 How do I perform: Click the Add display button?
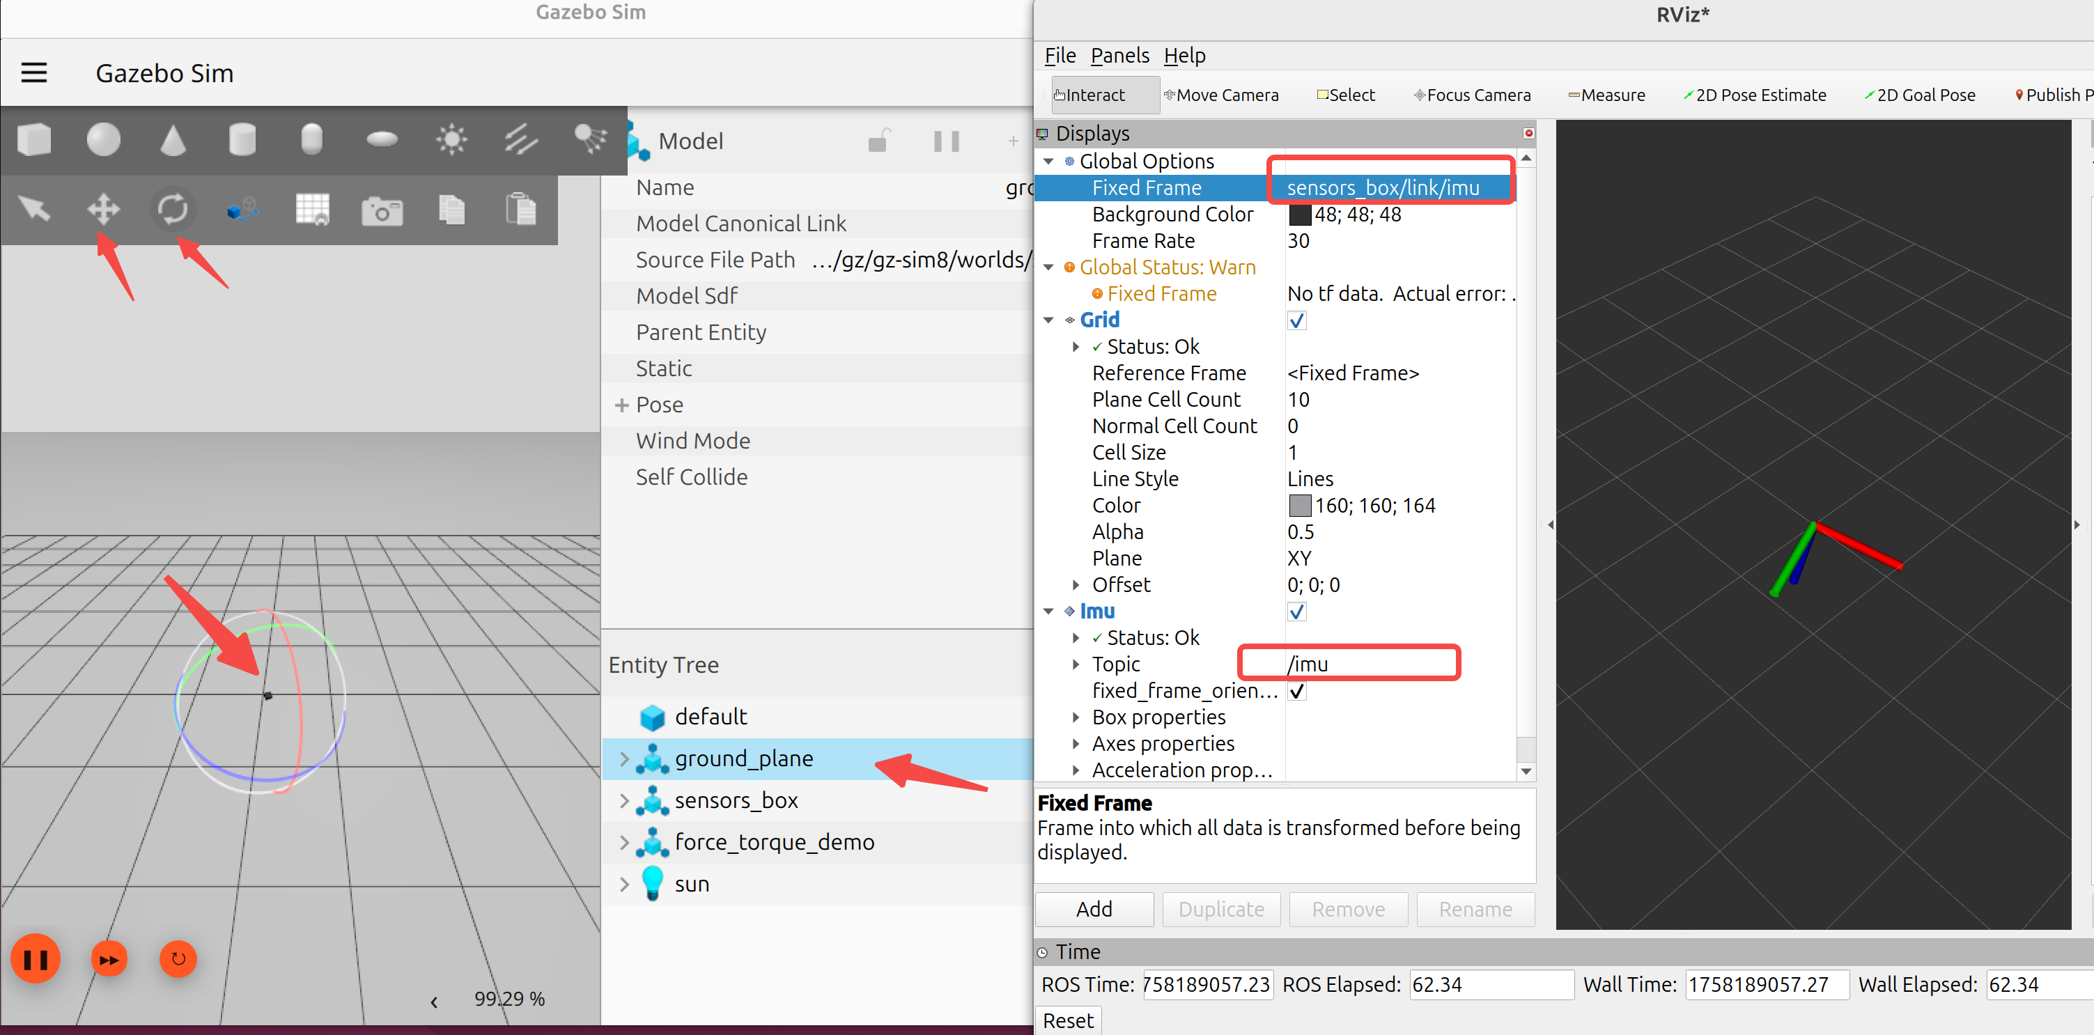(1094, 909)
